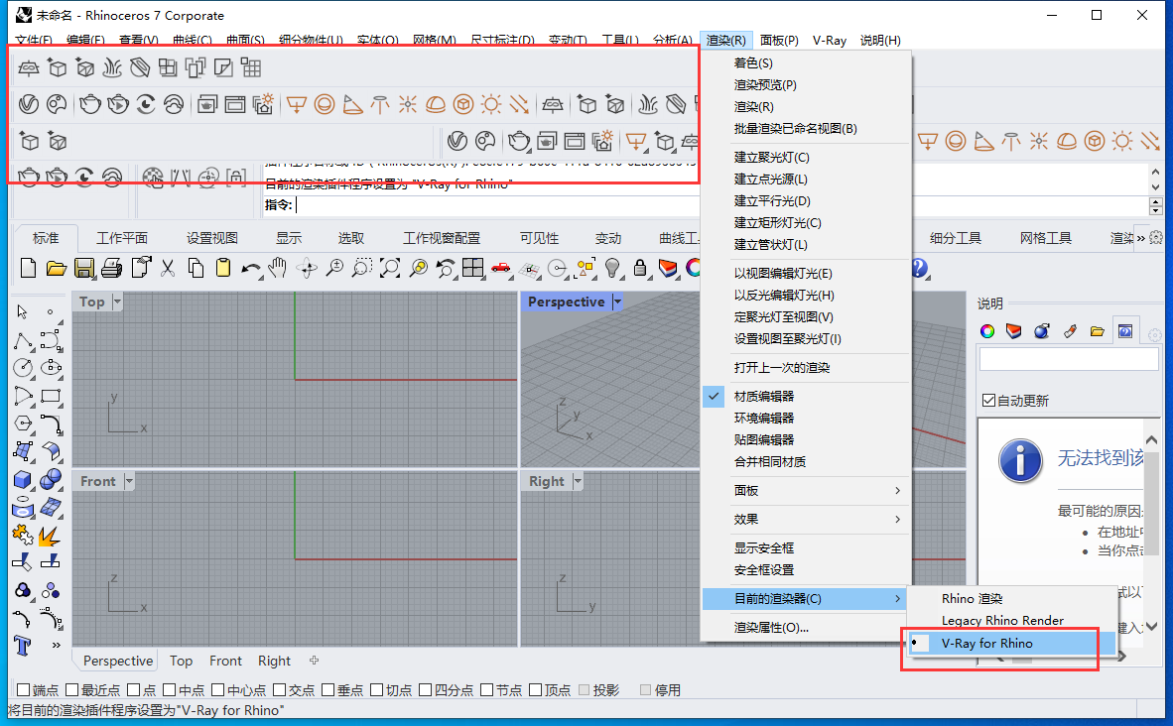Click the light bulb hide-objects icon

tap(612, 268)
